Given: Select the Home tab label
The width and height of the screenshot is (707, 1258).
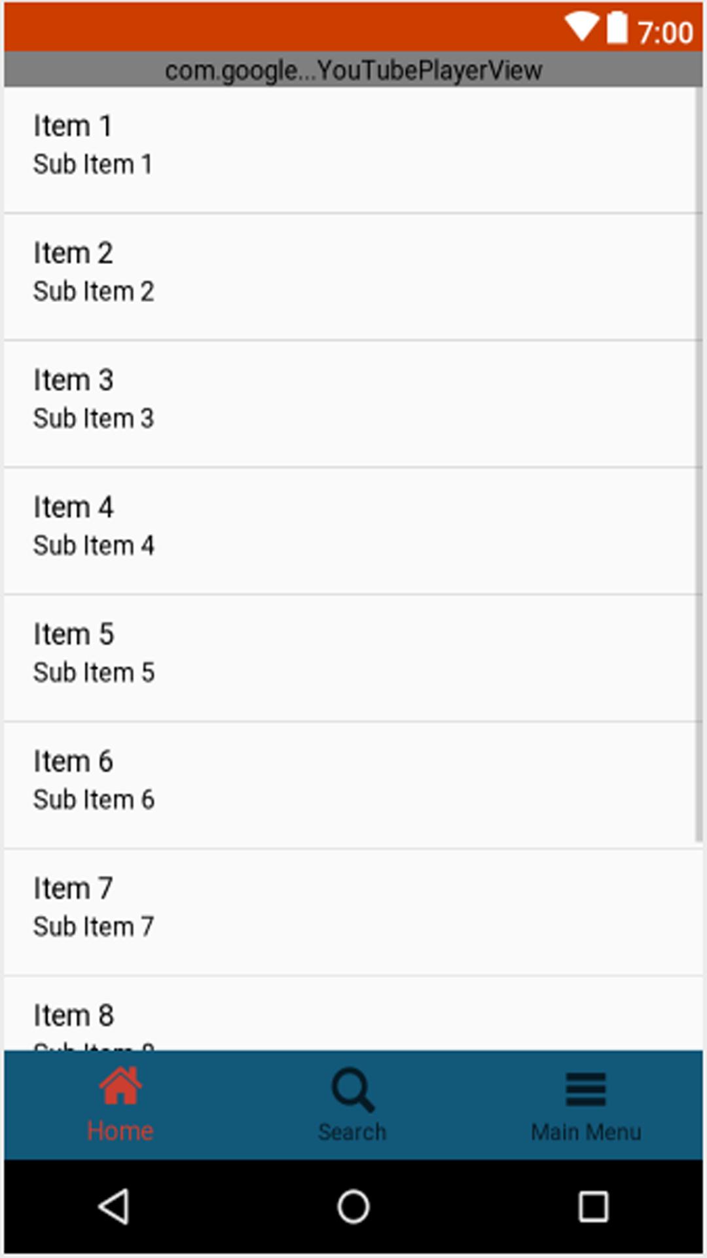Looking at the screenshot, I should click(120, 1131).
